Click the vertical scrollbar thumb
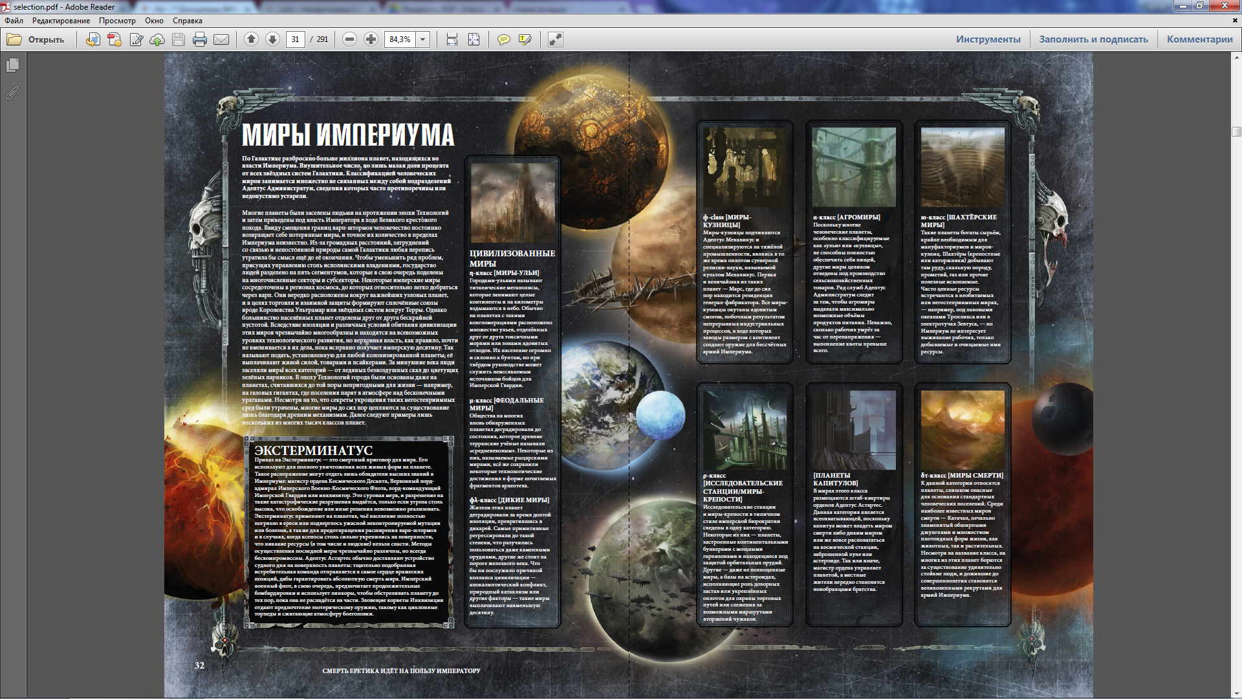This screenshot has height=699, width=1242. click(1237, 131)
